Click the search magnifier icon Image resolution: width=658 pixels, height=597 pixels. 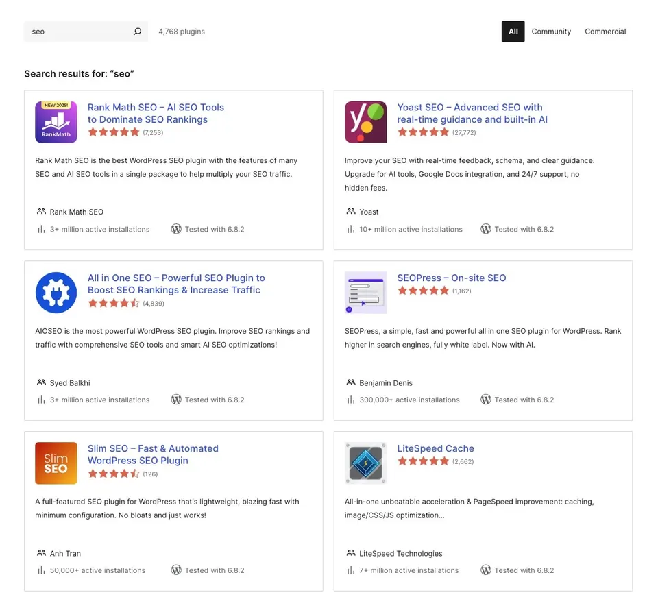(137, 32)
